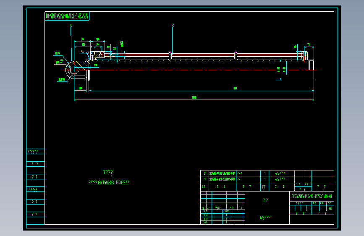The height and width of the screenshot is (236, 364).
Task: Click the overall length dimension under the cylinder
Action: point(194,97)
